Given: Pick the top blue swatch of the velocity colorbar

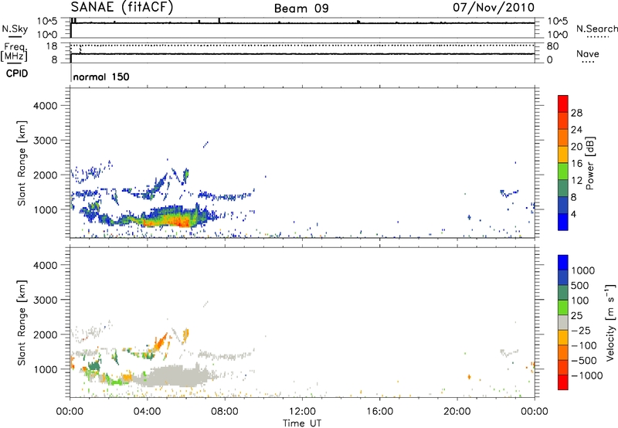Looking at the screenshot, I should [x=563, y=263].
